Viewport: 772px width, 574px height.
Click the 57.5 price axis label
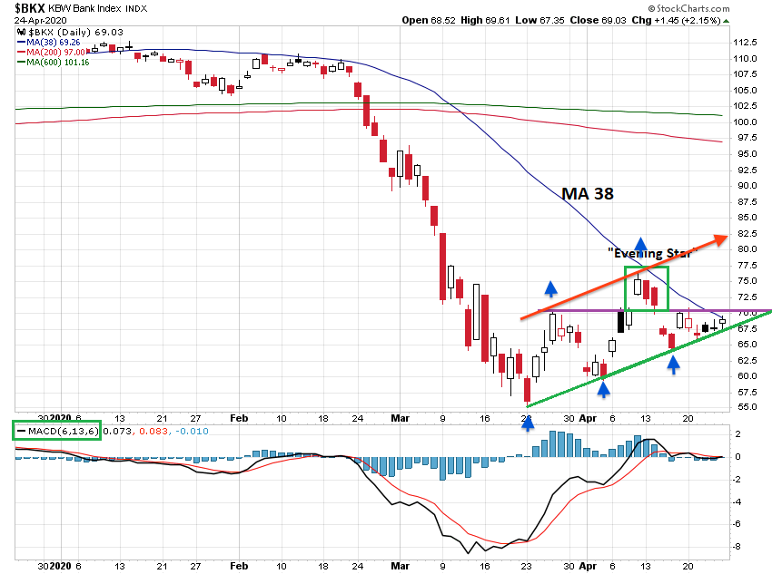pyautogui.click(x=747, y=392)
